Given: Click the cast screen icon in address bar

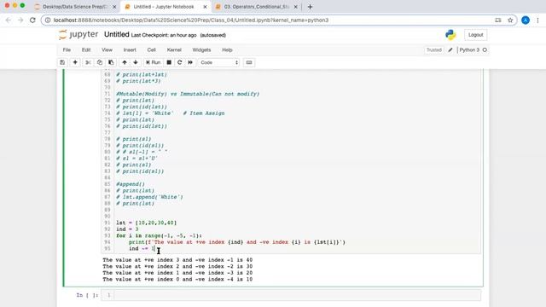Looking at the screenshot, I should point(498,20).
